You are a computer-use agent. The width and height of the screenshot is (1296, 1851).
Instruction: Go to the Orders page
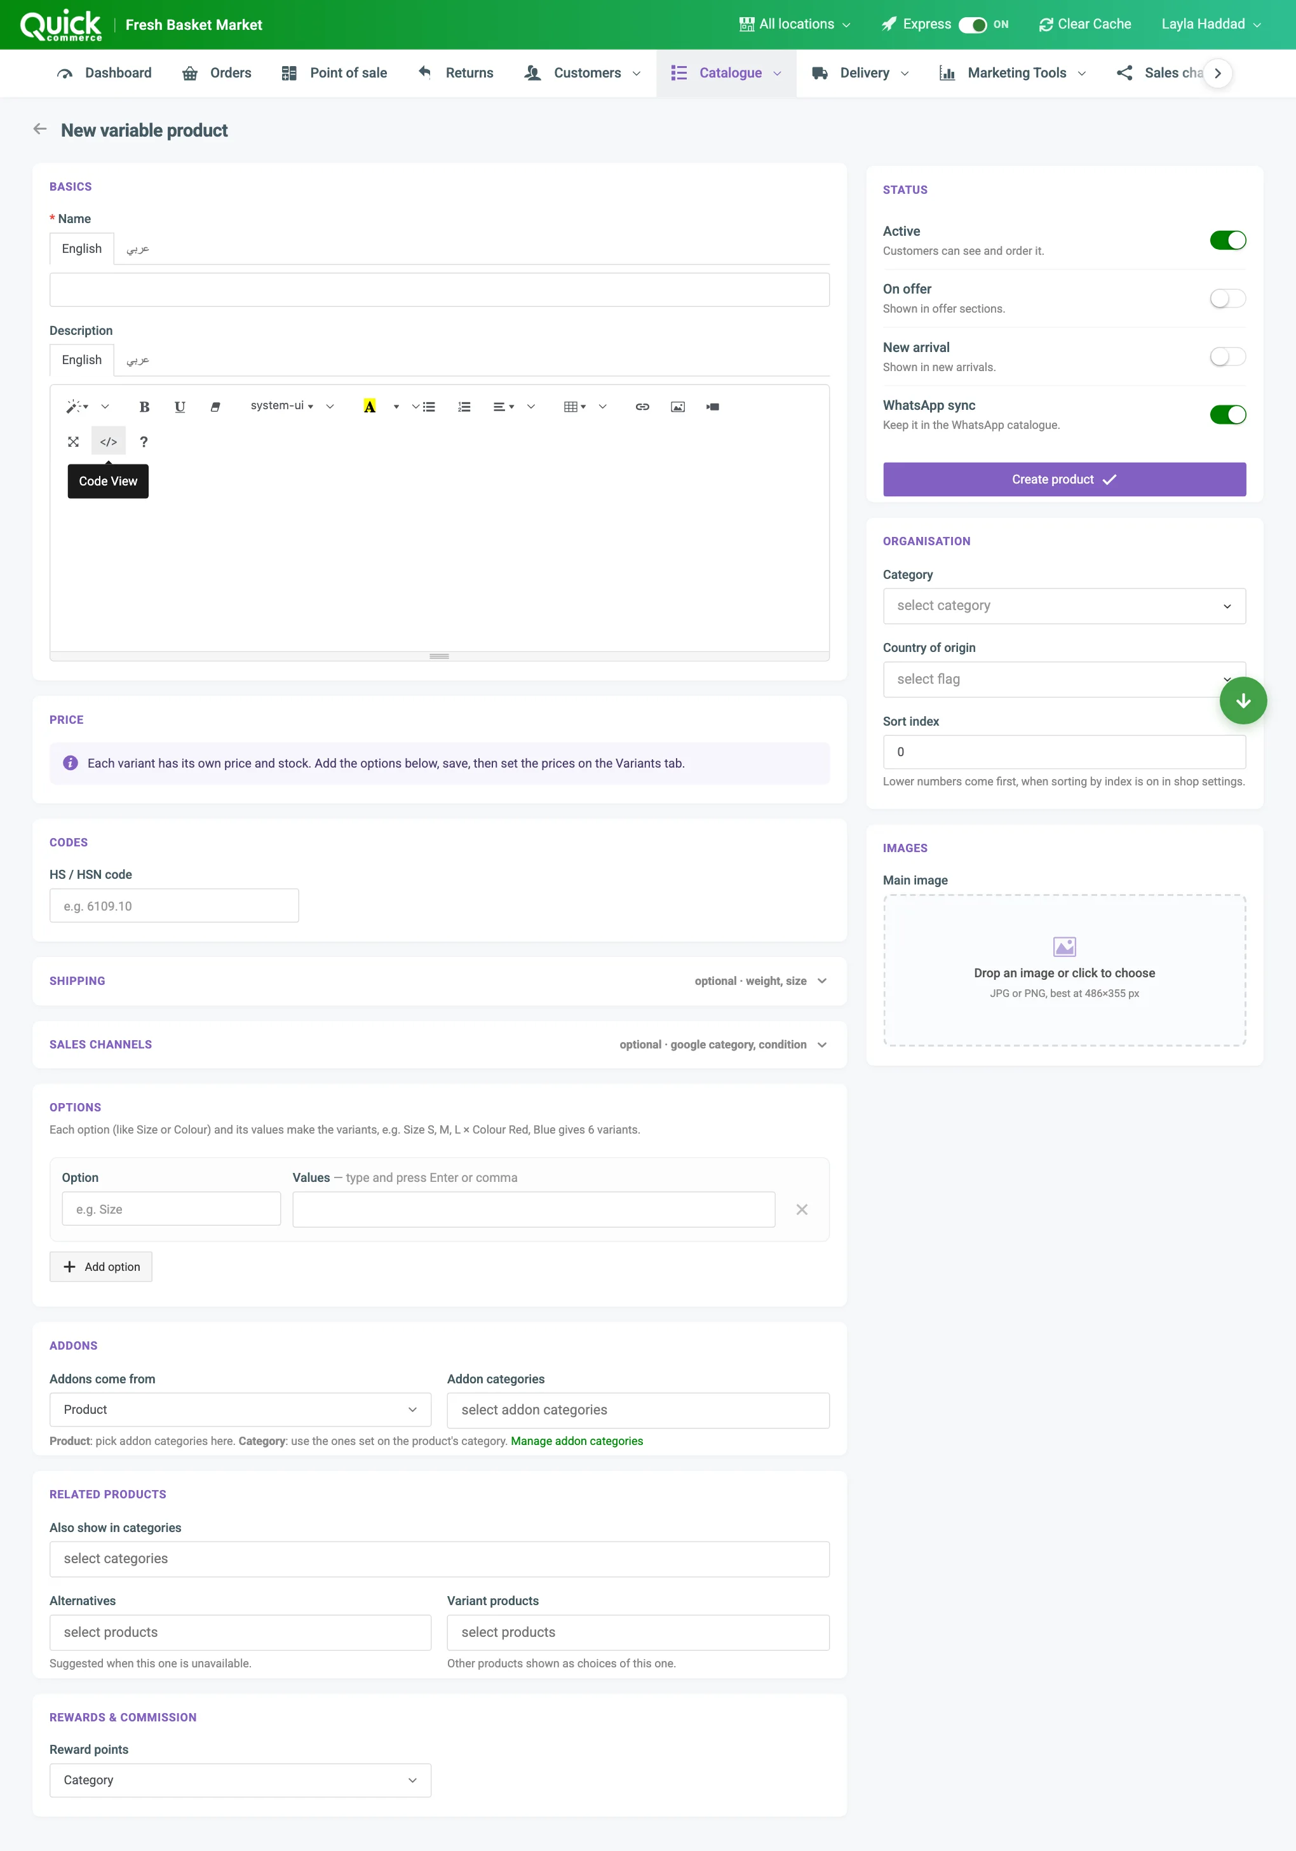217,73
